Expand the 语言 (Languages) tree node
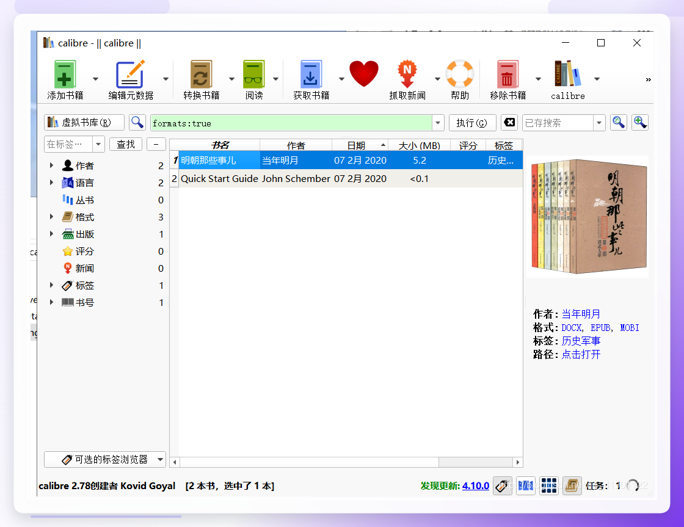Image resolution: width=684 pixels, height=527 pixels. (x=51, y=183)
